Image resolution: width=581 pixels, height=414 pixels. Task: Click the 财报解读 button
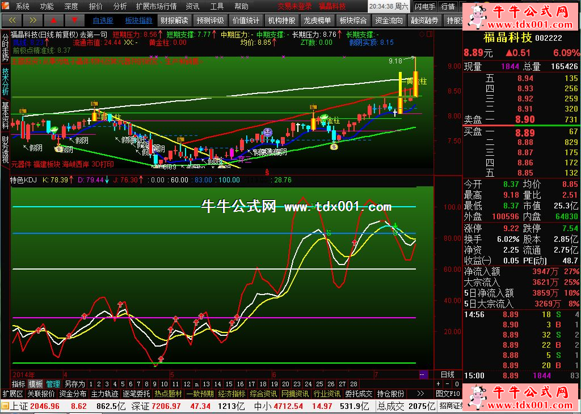tap(174, 20)
